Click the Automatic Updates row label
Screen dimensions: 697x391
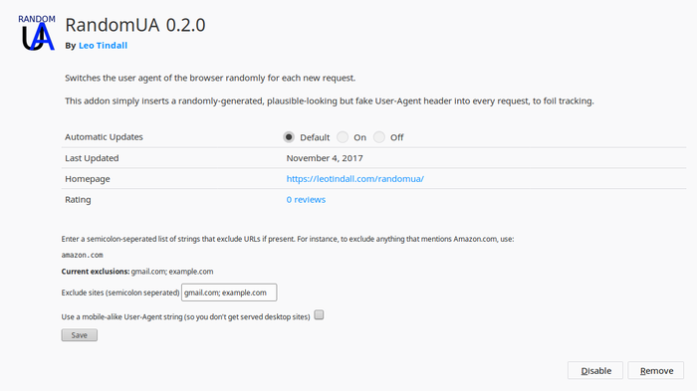(104, 137)
